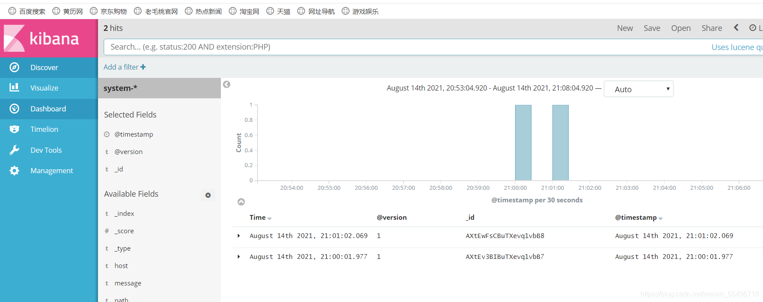The height and width of the screenshot is (302, 763).
Task: Sort by @timestamp column arrow
Action: coord(661,218)
